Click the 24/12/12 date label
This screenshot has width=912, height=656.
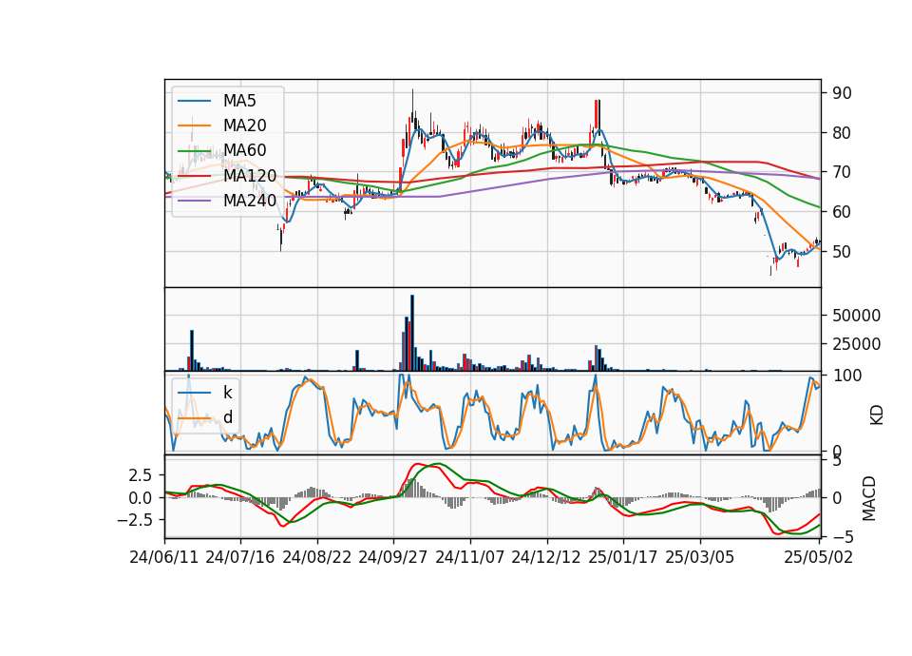coord(546,557)
